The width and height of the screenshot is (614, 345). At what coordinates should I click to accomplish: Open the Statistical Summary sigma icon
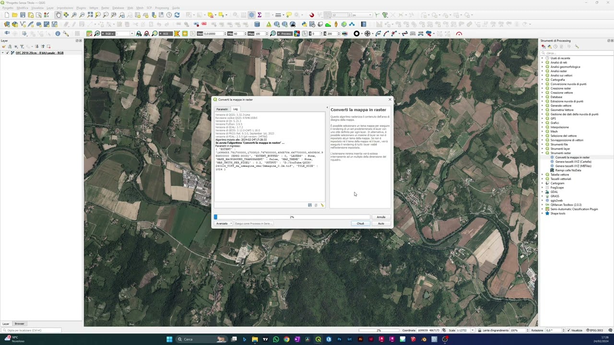(260, 15)
